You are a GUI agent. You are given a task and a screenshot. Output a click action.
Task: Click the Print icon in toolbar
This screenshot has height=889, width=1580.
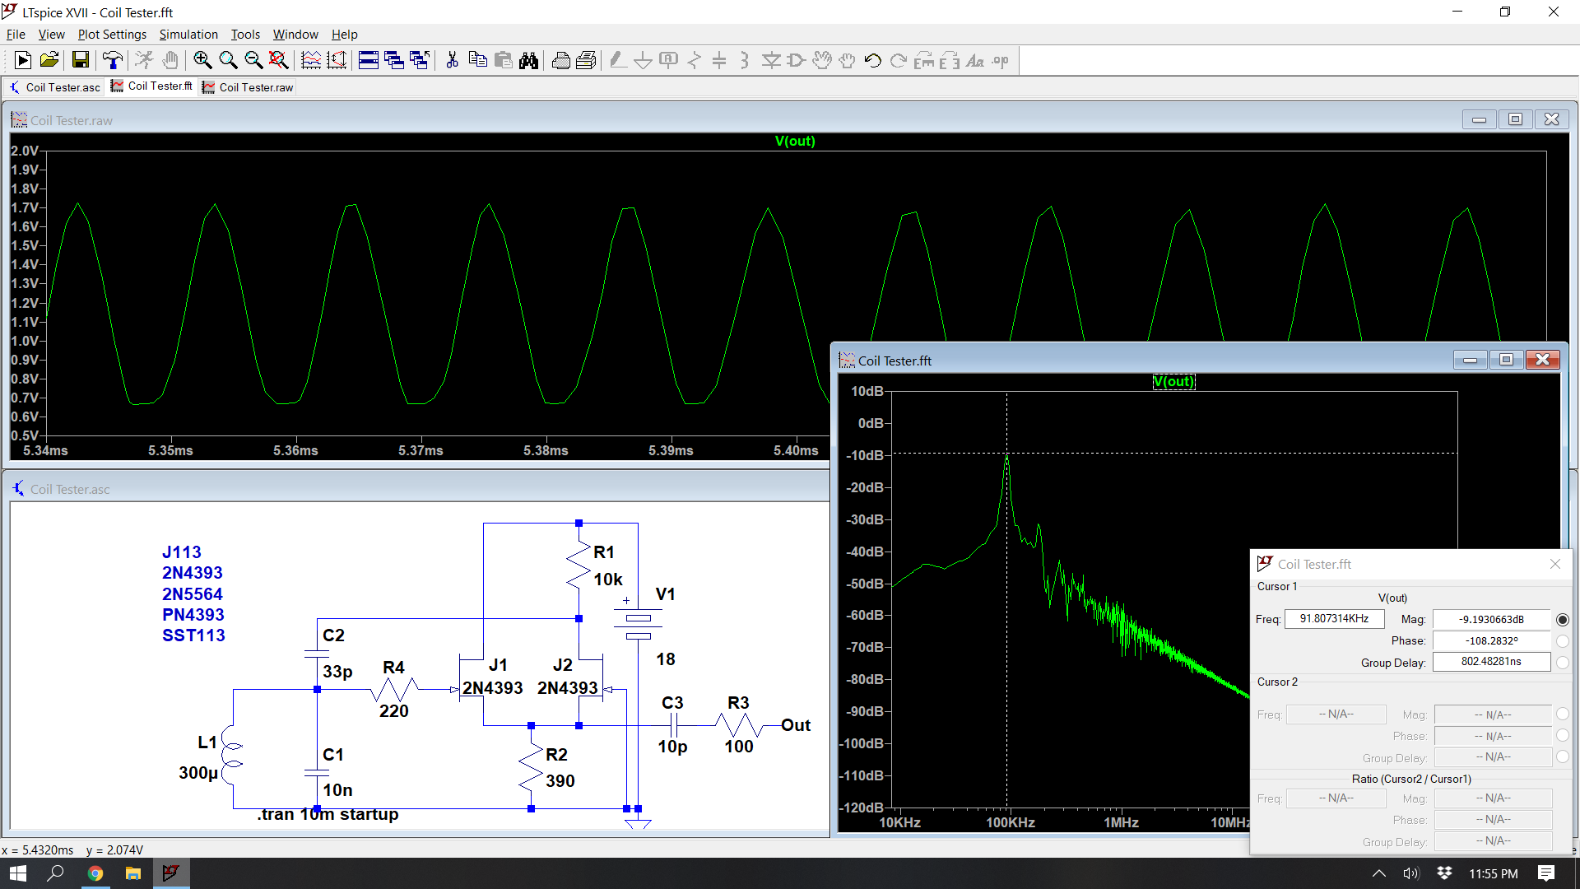[560, 60]
